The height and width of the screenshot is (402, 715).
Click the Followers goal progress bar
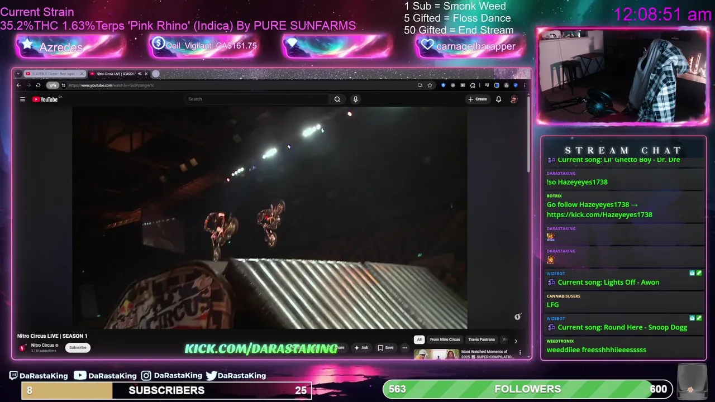pos(527,389)
